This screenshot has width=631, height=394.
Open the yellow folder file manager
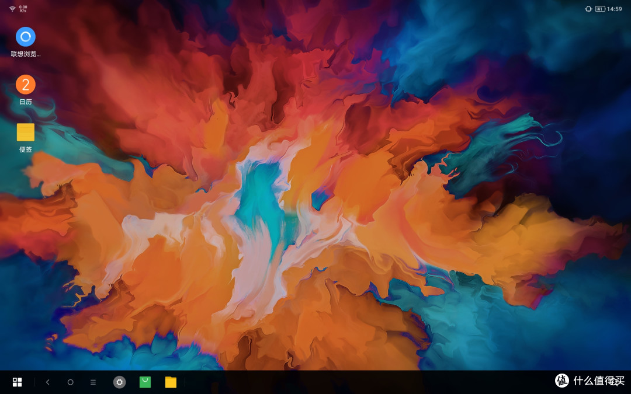[171, 382]
